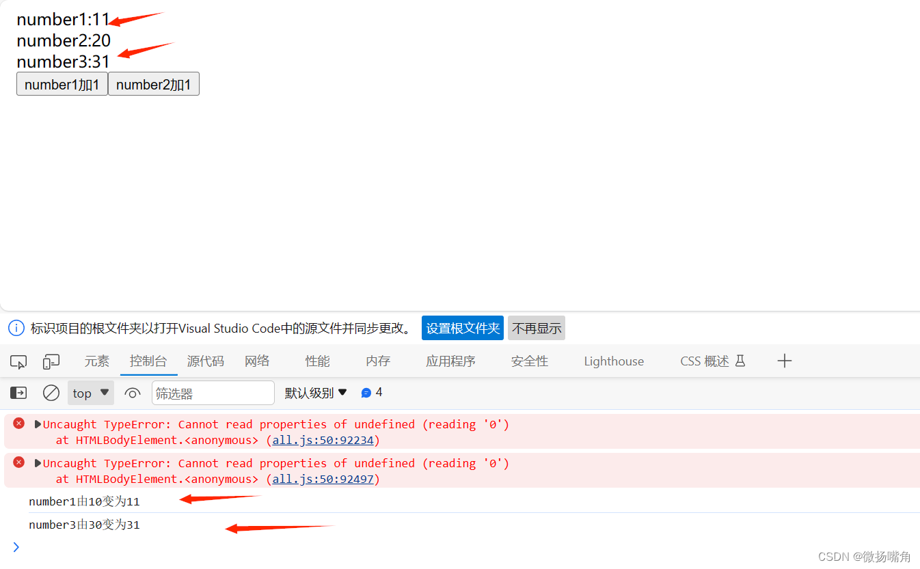Expand the second Uncaught TypeError message
This screenshot has width=920, height=569.
tap(38, 463)
